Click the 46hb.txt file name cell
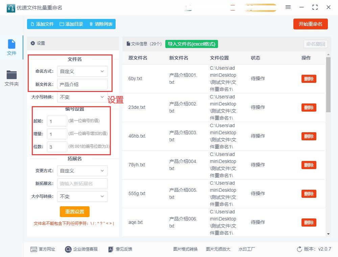This screenshot has width=338, height=257. tap(137, 136)
